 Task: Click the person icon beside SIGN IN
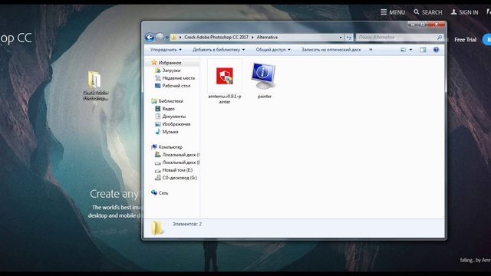click(453, 12)
